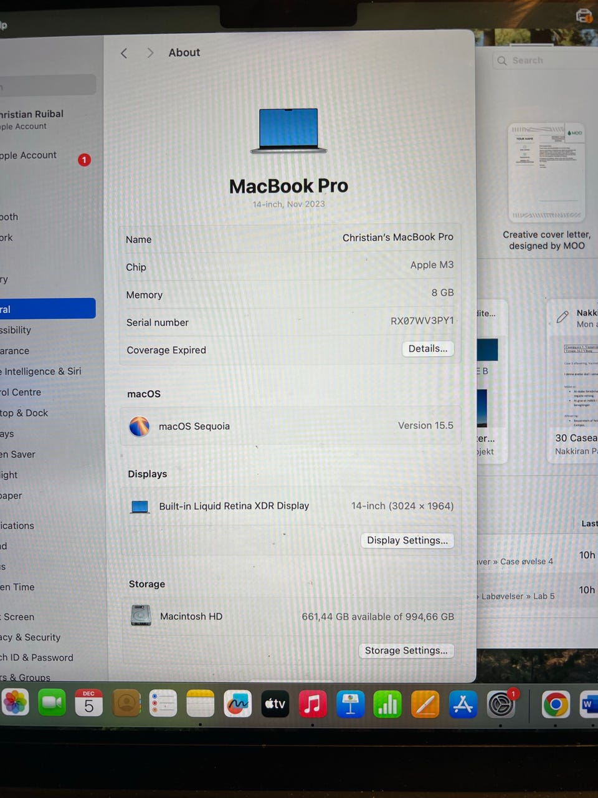
Task: Click the 14-inch, Nov 2023 subtitle
Action: pos(288,204)
